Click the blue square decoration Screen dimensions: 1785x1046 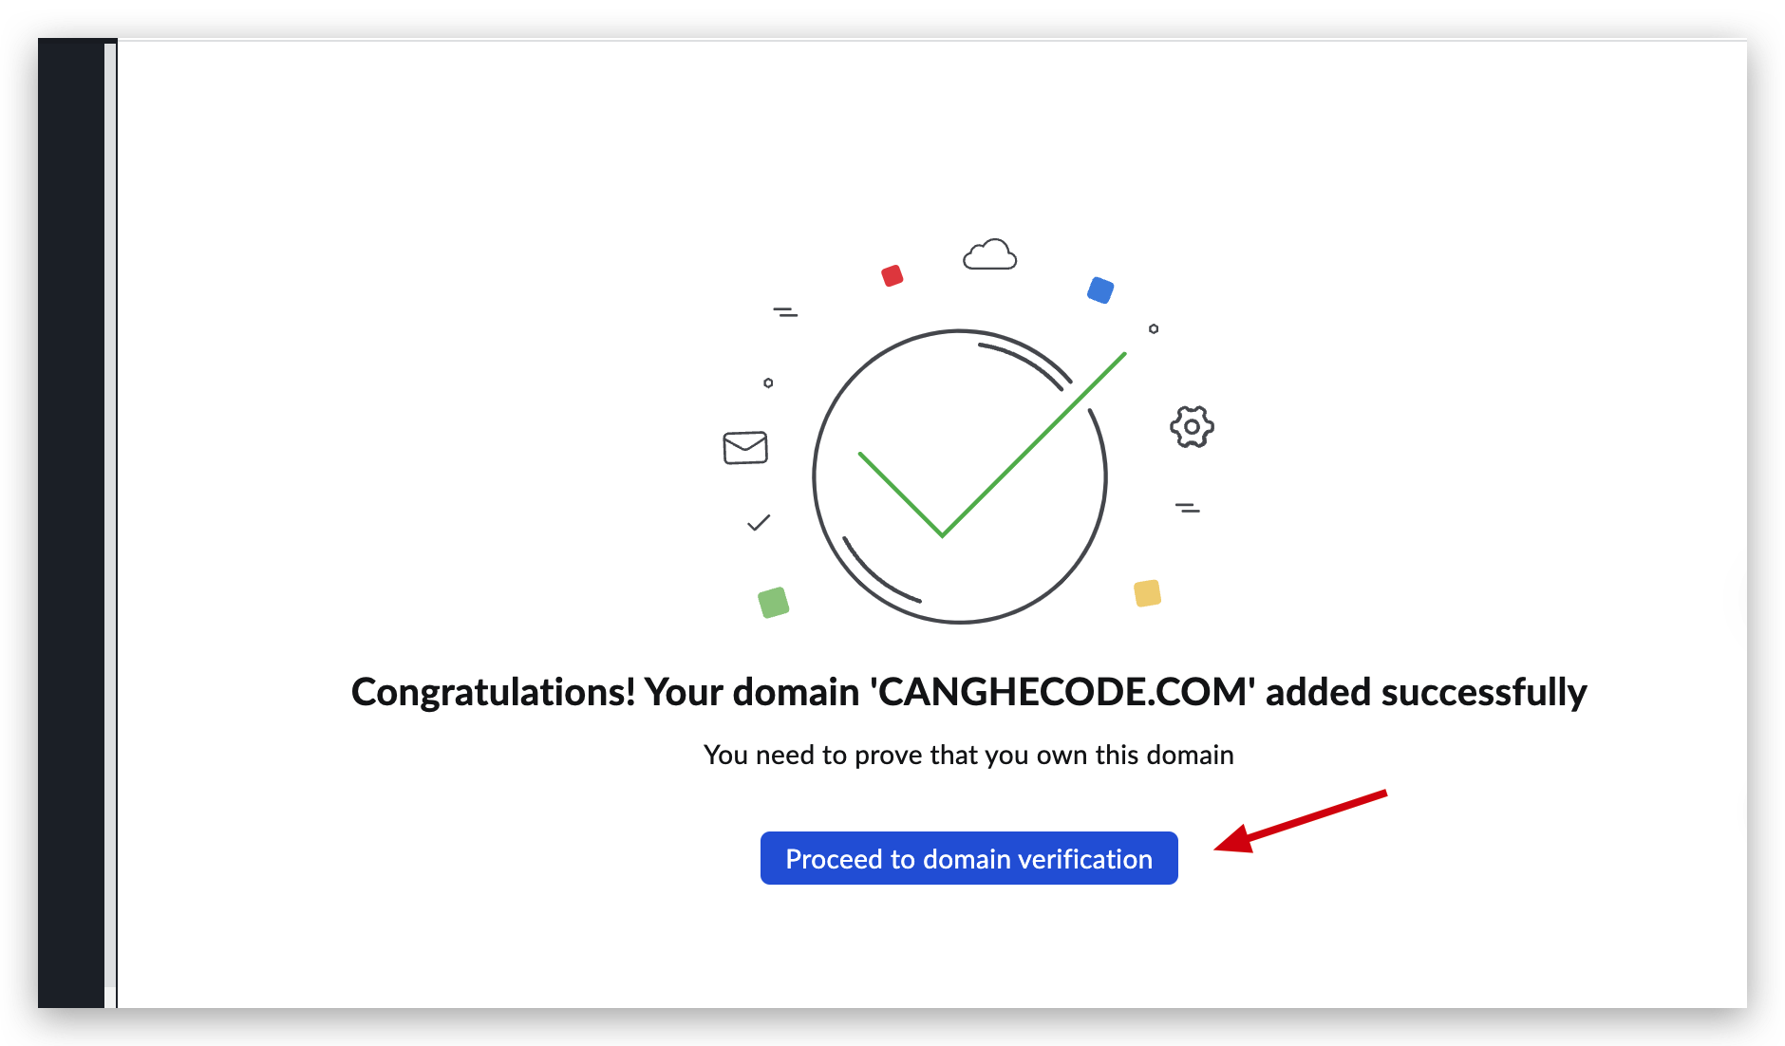point(1100,290)
